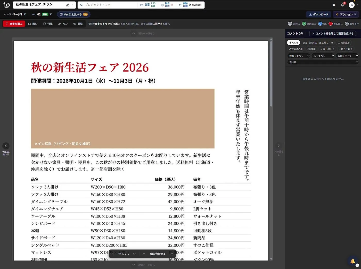Open the 山 user avatar menu

click(352, 5)
